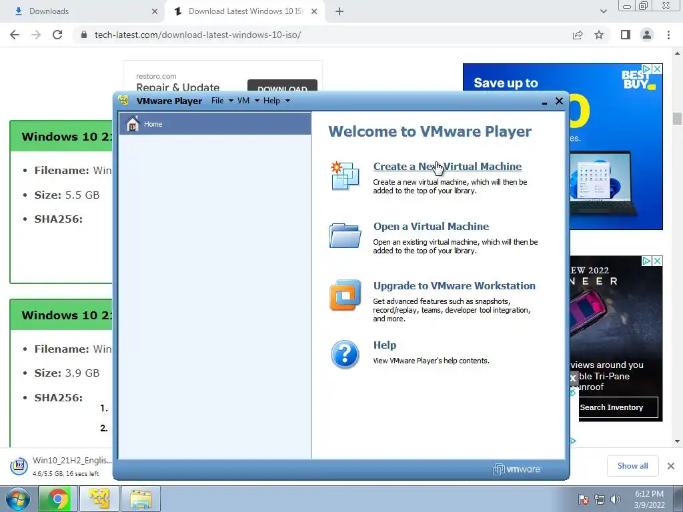Image resolution: width=683 pixels, height=512 pixels.
Task: Click the scrollbar down arrow
Action: 677,441
